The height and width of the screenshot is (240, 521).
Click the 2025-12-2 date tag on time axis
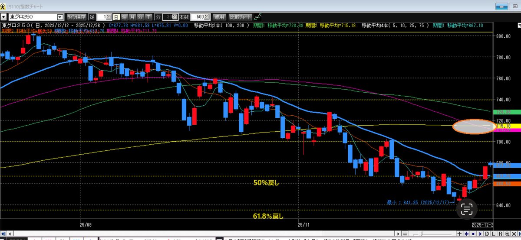coord(483,225)
